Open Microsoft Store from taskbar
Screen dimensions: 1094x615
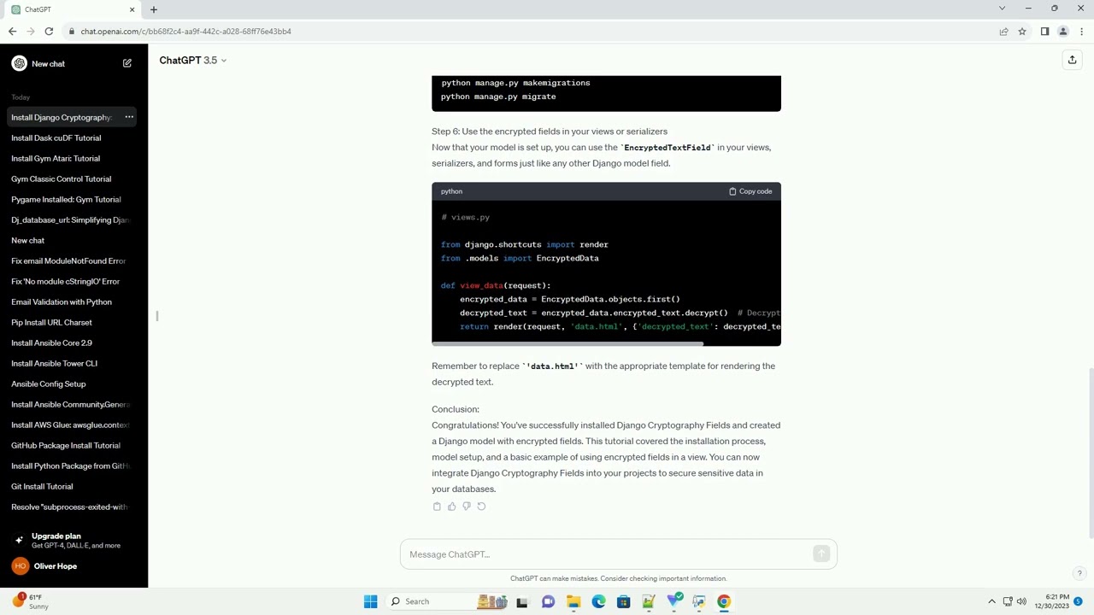pos(624,601)
